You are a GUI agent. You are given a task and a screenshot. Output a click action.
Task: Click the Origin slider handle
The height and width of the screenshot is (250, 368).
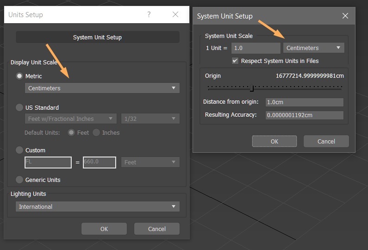click(x=252, y=87)
